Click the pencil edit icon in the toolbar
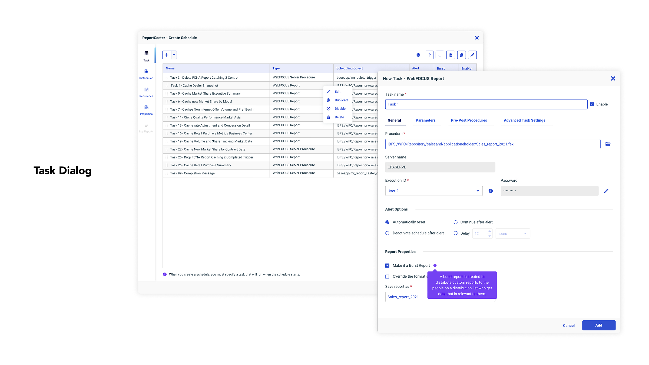This screenshot has height=365, width=649. (x=472, y=55)
